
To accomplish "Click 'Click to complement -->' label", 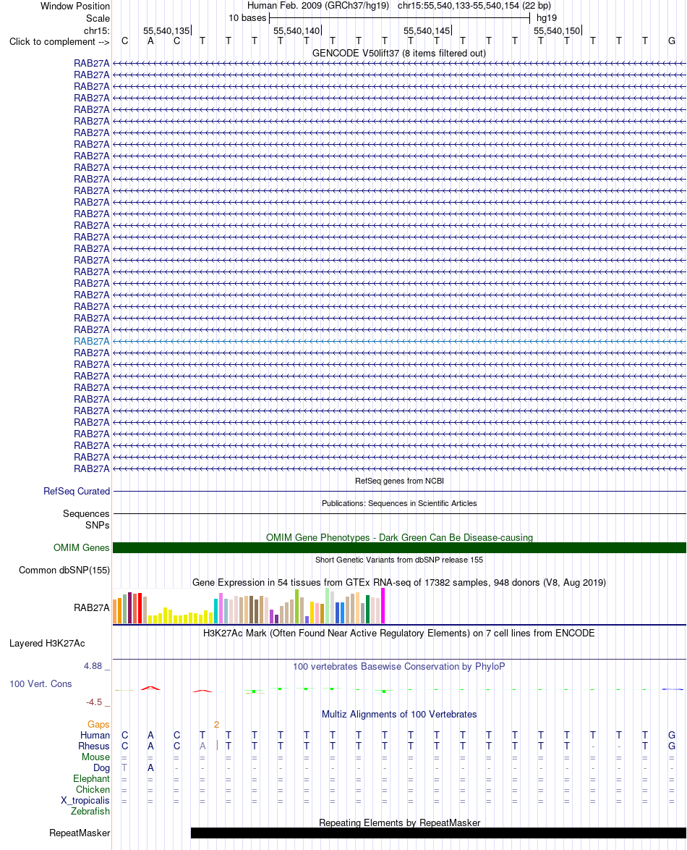I will tap(59, 42).
